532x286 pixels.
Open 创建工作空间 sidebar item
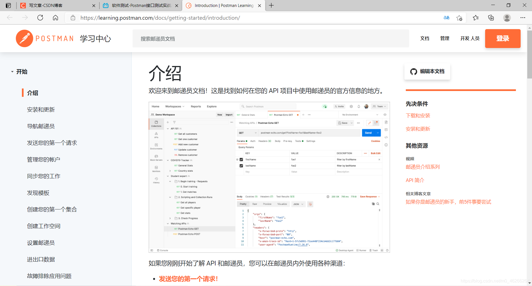[x=44, y=226]
